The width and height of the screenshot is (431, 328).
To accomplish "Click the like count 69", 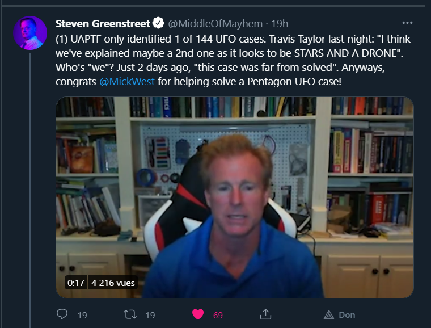I will pyautogui.click(x=218, y=315).
